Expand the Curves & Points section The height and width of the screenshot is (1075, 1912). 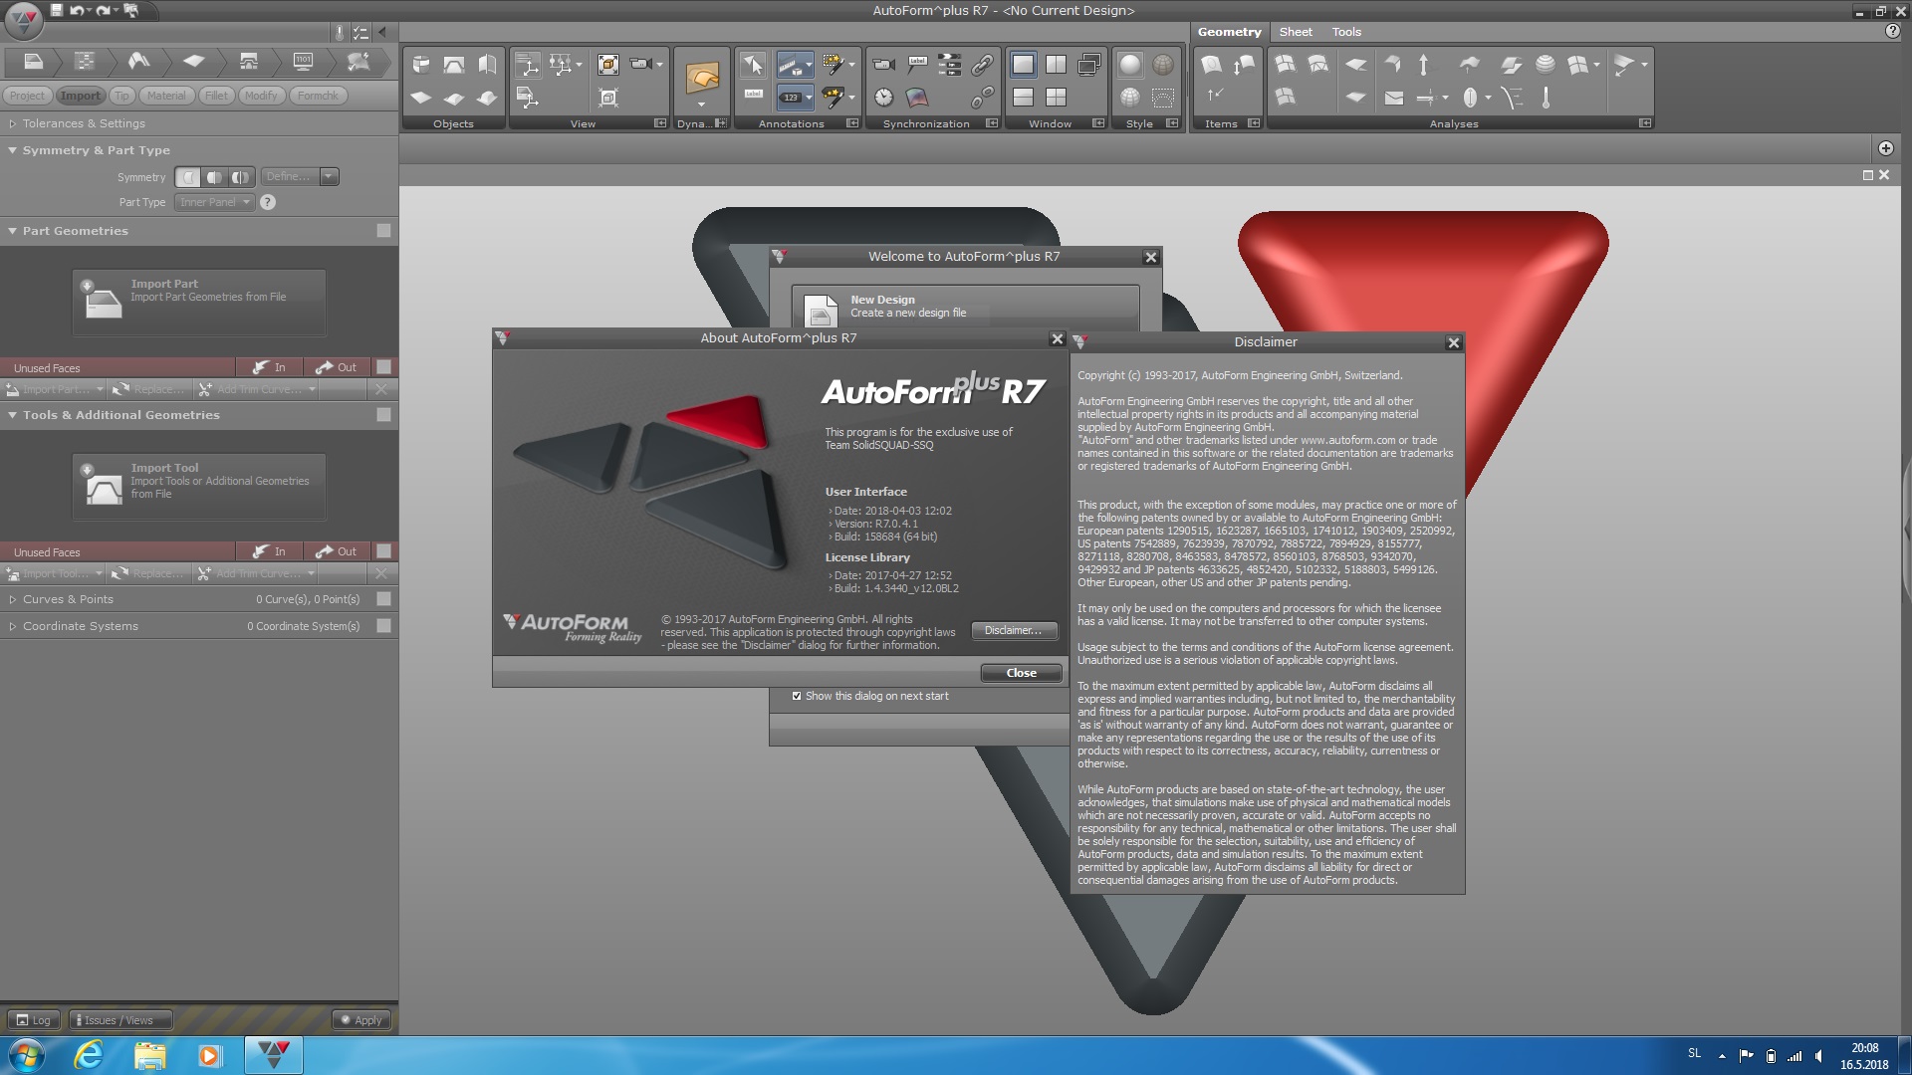13,599
